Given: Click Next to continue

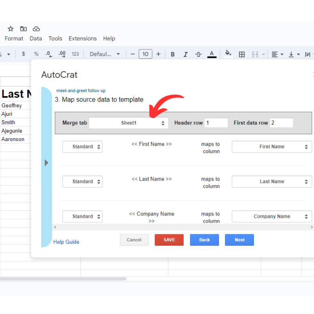Looking at the screenshot, I should click(239, 240).
